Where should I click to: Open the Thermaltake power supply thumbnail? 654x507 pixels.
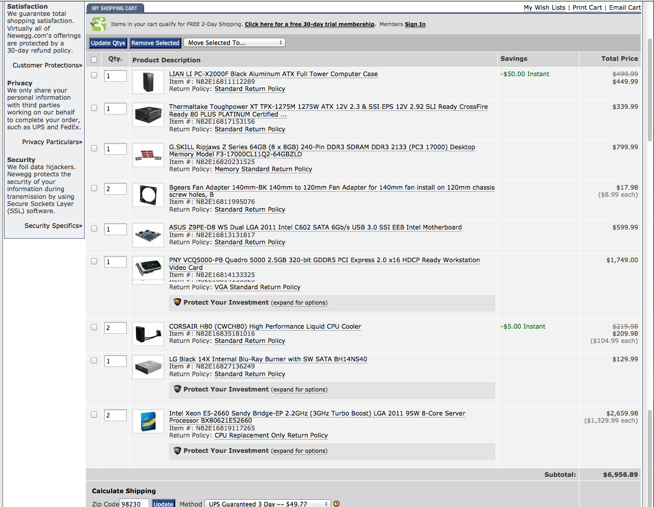pyautogui.click(x=148, y=114)
